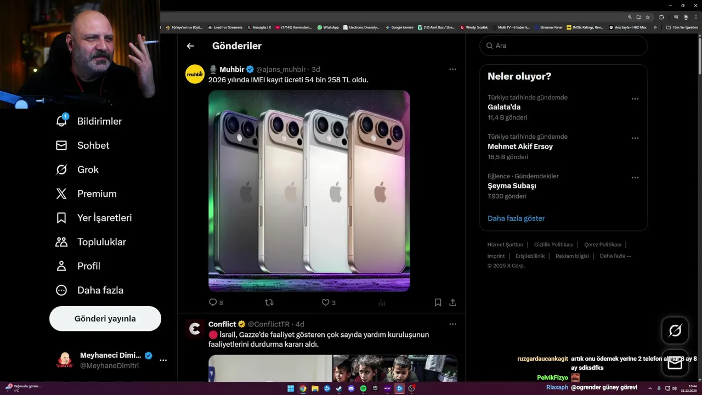Image resolution: width=702 pixels, height=395 pixels.
Task: View analytics of the Muhbir post
Action: click(x=382, y=302)
